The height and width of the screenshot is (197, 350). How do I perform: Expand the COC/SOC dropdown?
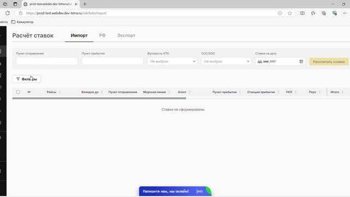(226, 61)
